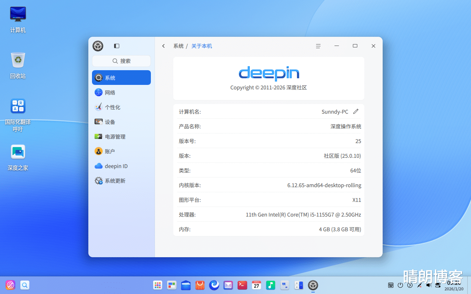Image resolution: width=471 pixels, height=294 pixels.
Task: Toggle the sidebar collapse button
Action: tap(117, 46)
